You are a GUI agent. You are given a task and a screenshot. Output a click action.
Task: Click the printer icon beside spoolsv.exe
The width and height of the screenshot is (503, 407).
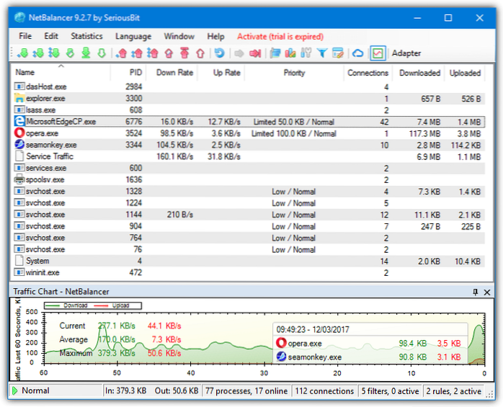tap(19, 179)
